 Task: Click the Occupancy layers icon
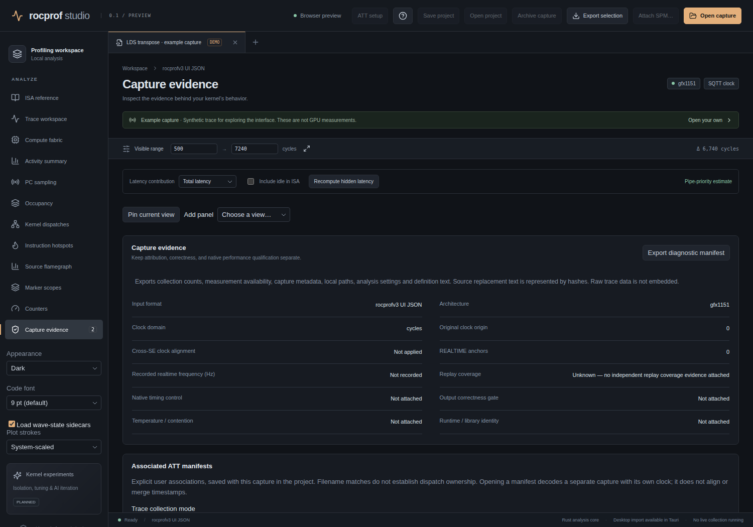15,203
